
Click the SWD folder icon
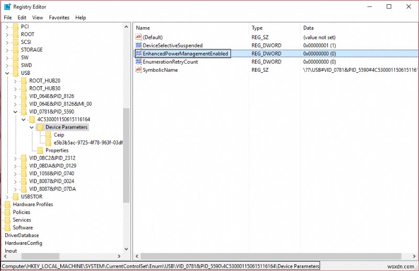click(x=16, y=65)
